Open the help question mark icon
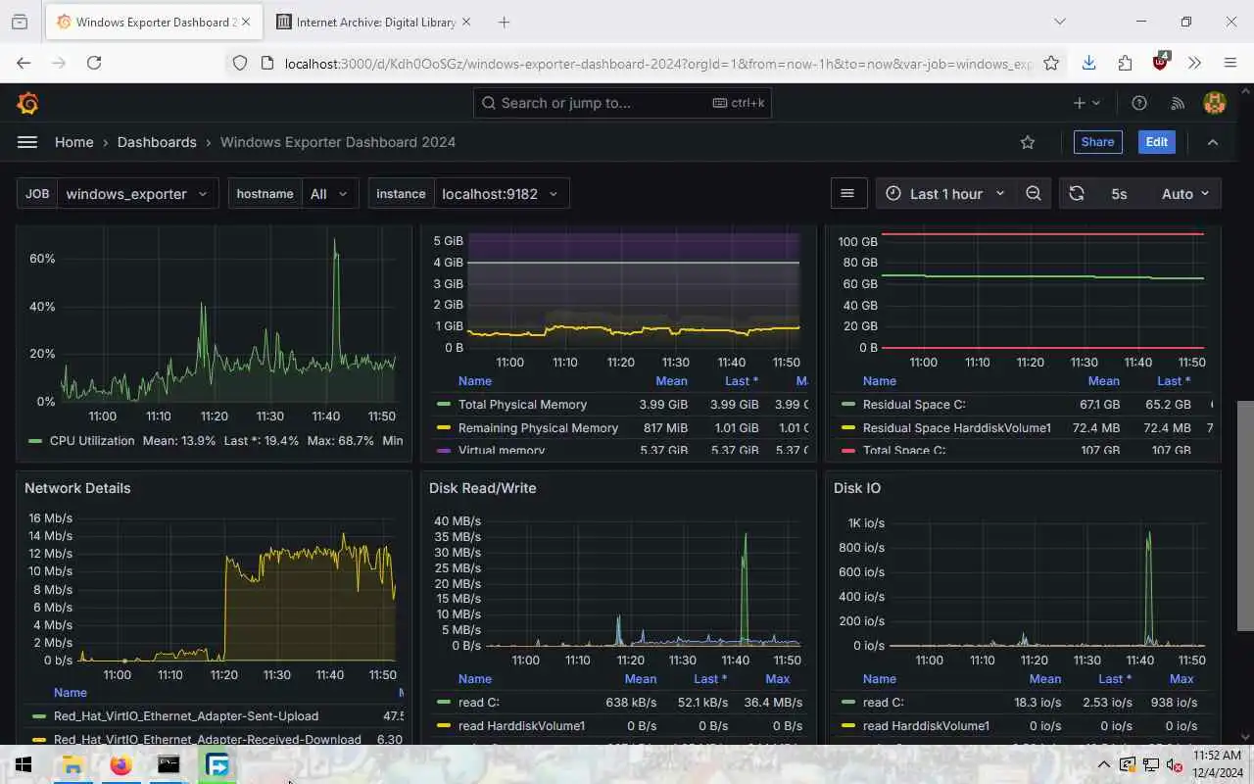 [1139, 103]
